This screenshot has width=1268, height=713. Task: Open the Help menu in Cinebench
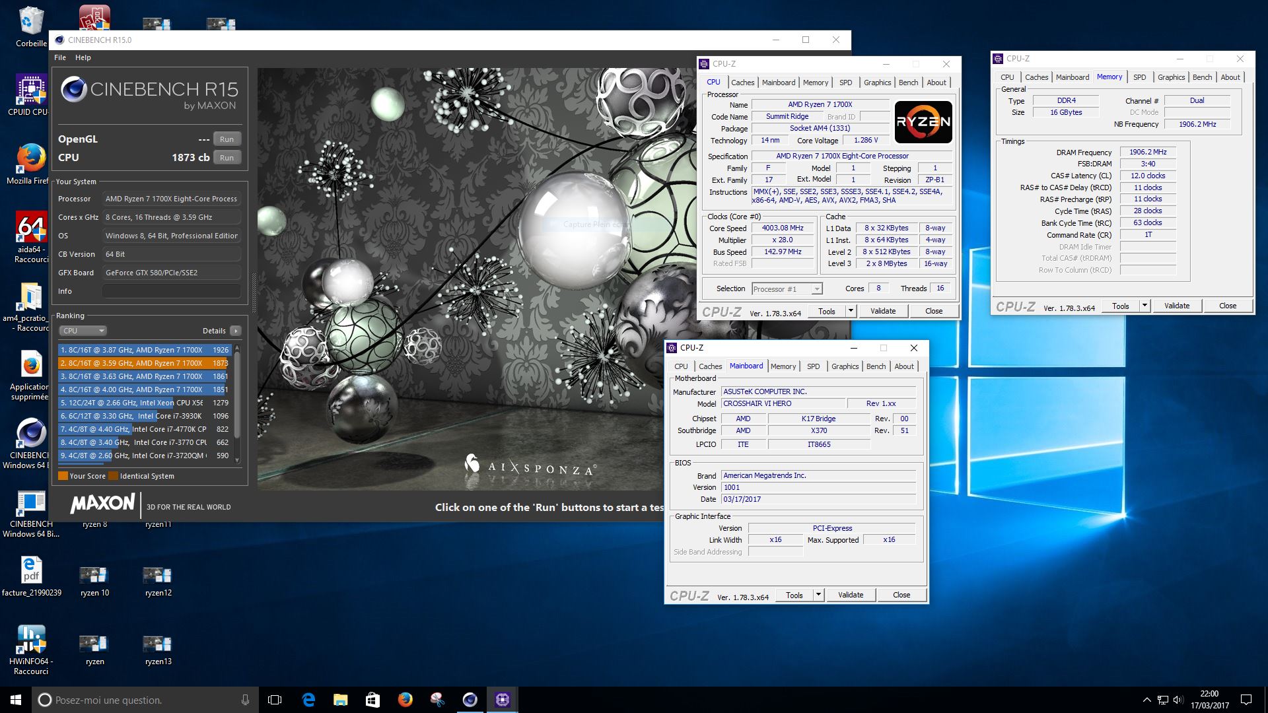(83, 57)
